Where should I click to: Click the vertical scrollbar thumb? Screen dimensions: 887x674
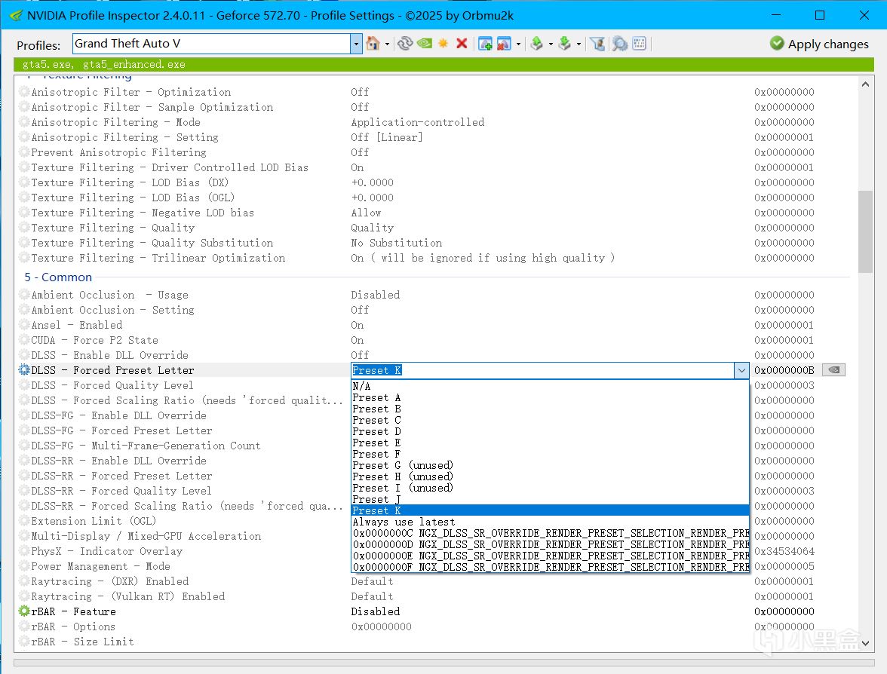865,231
